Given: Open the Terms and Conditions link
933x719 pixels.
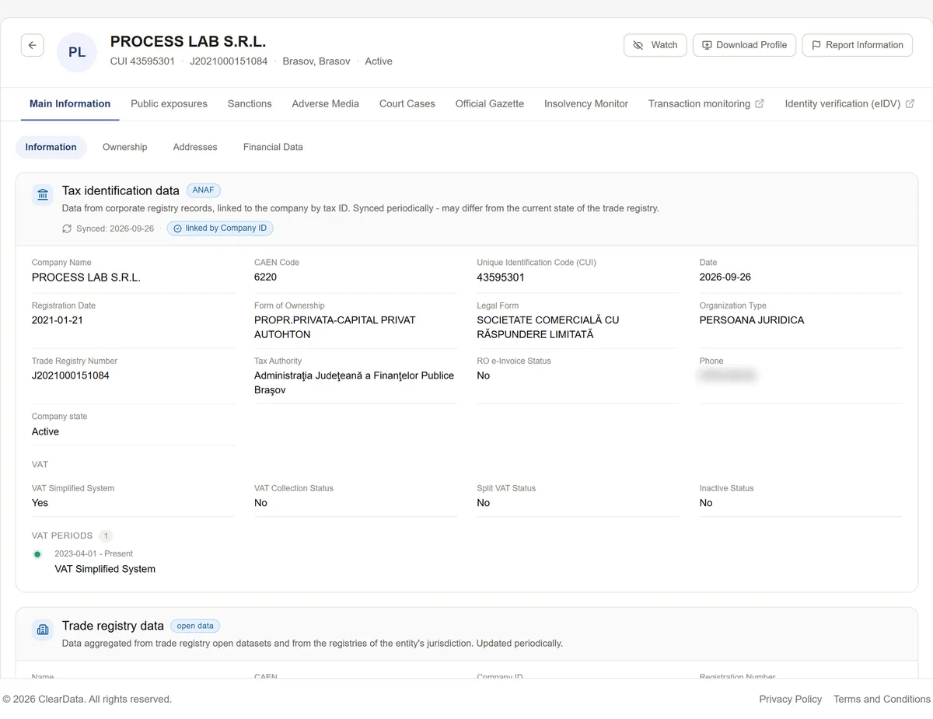Looking at the screenshot, I should (x=882, y=699).
